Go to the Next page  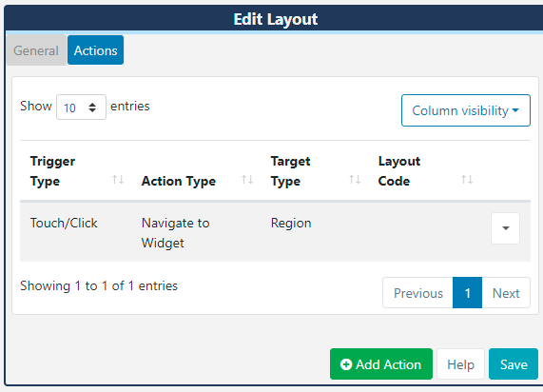(x=506, y=293)
